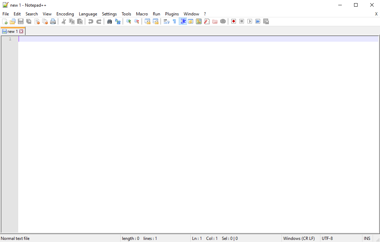The height and width of the screenshot is (242, 380).
Task: Click the Zoom Out magnifier icon
Action: coord(136,21)
